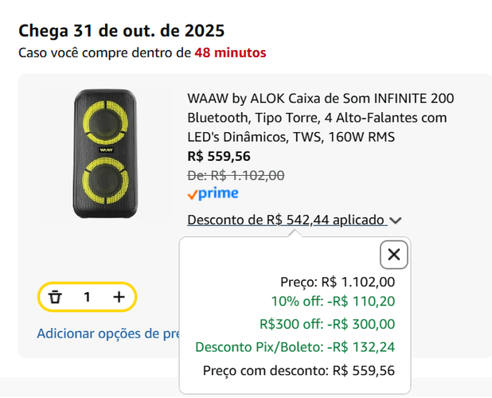Collapse the discount details chevron
This screenshot has width=492, height=398.
396,220
